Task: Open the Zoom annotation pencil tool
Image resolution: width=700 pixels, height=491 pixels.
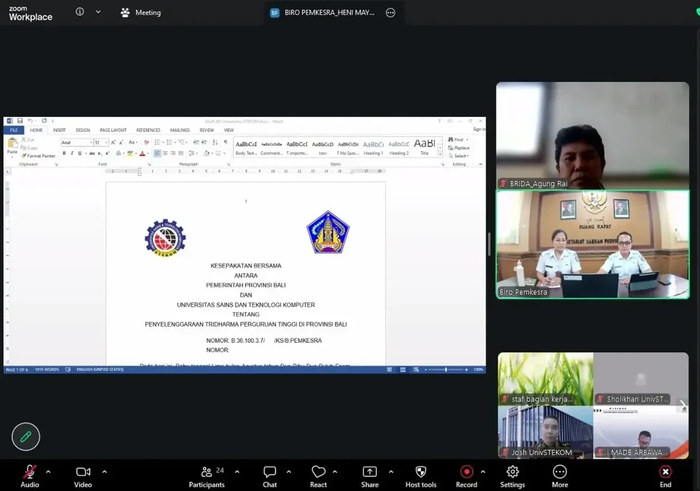Action: pos(26,436)
